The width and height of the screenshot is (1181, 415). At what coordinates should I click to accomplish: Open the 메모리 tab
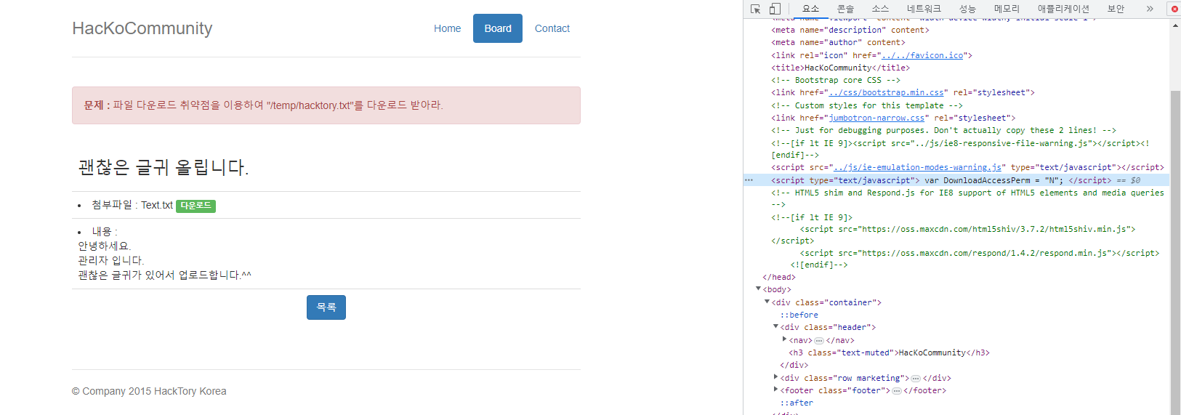click(x=1007, y=9)
